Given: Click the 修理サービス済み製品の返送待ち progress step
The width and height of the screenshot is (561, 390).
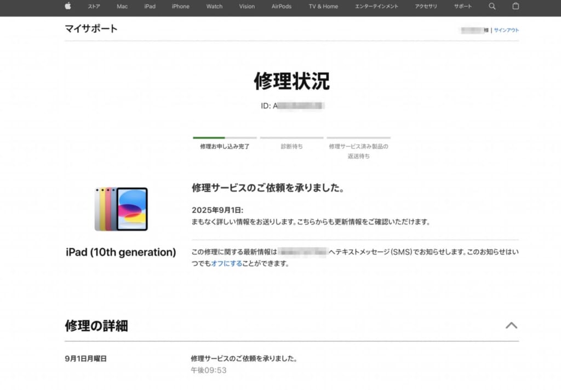Looking at the screenshot, I should coord(358,148).
